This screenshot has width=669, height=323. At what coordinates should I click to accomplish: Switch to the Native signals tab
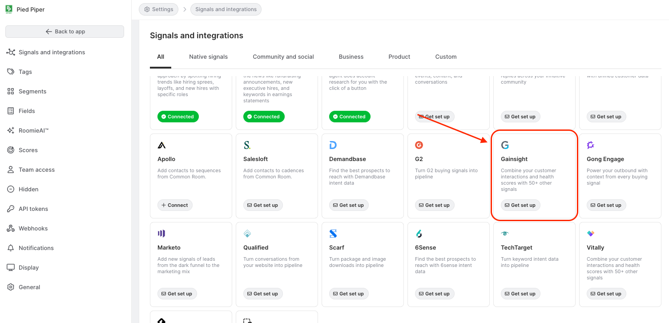coord(209,57)
